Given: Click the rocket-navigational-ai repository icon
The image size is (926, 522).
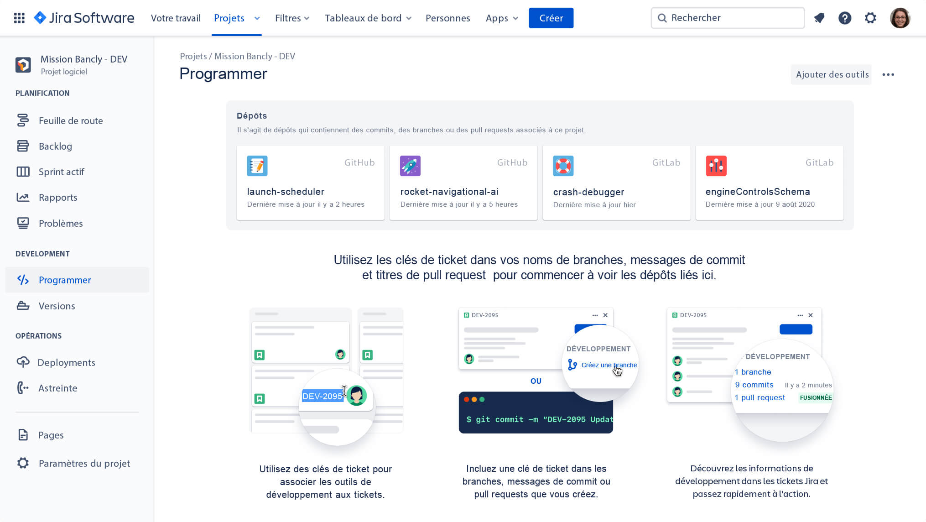Looking at the screenshot, I should tap(410, 166).
